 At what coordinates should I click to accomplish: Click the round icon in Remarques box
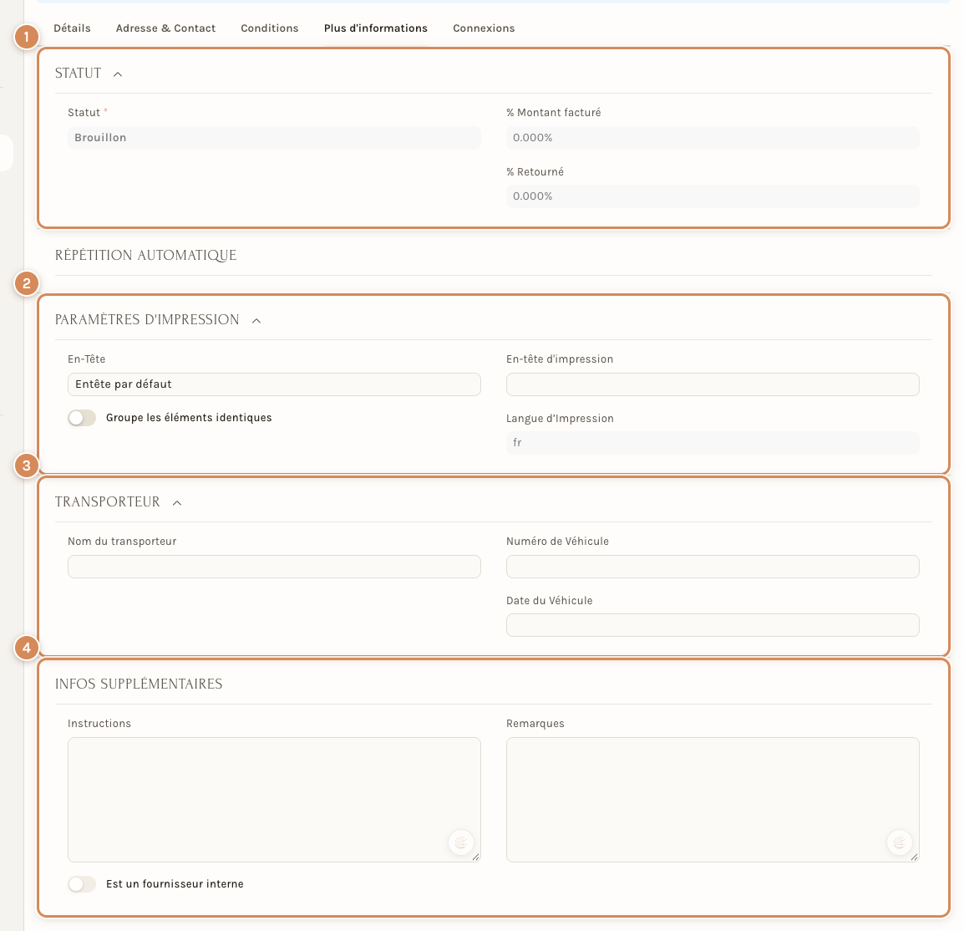click(900, 842)
